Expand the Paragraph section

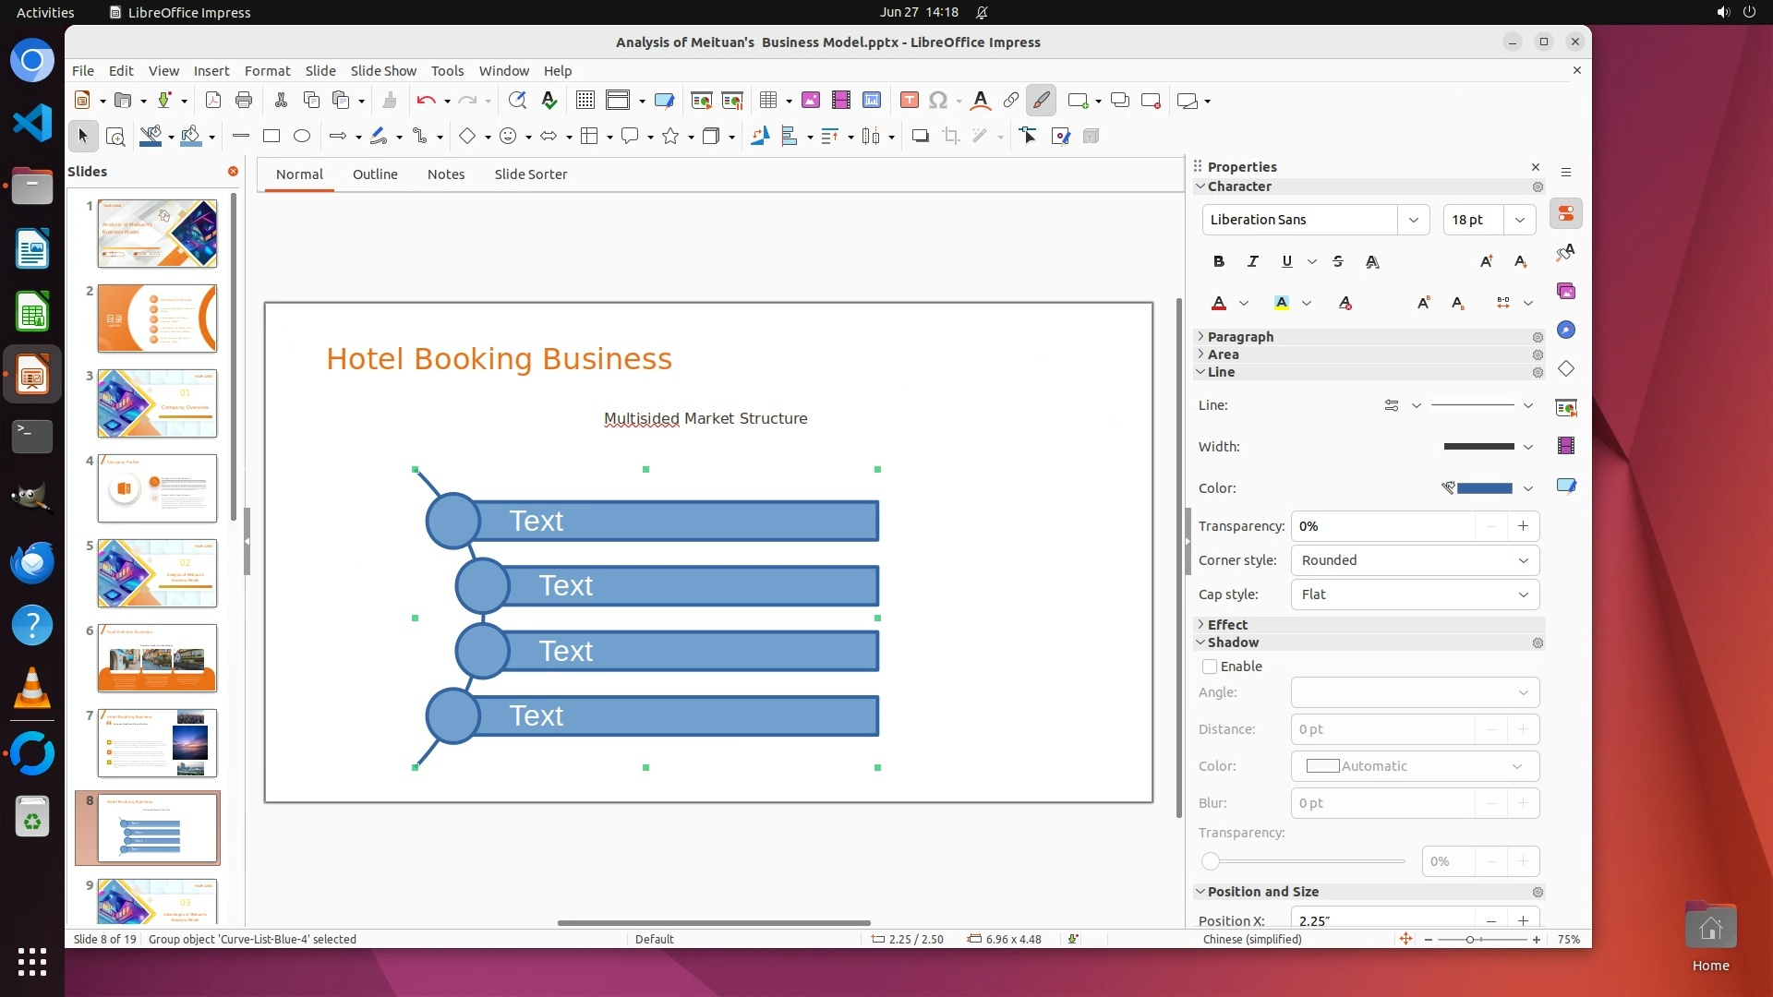[x=1240, y=337]
